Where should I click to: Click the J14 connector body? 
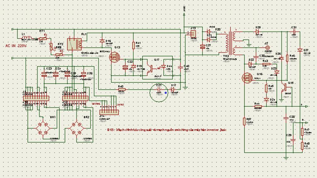(x=109, y=112)
